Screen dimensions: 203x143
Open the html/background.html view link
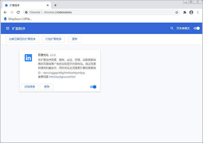(x=62, y=77)
